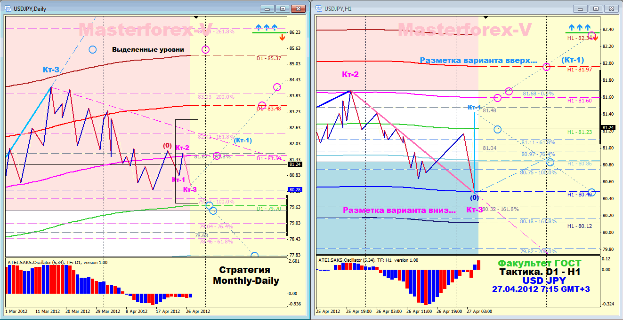
Task: Select the 'Разметка варианта вверх...' label
Action: (478, 60)
